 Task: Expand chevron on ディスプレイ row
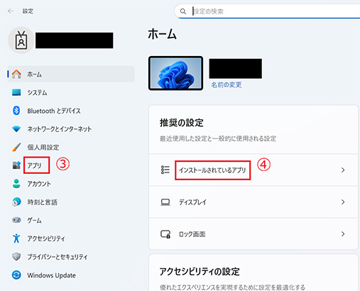(343, 202)
